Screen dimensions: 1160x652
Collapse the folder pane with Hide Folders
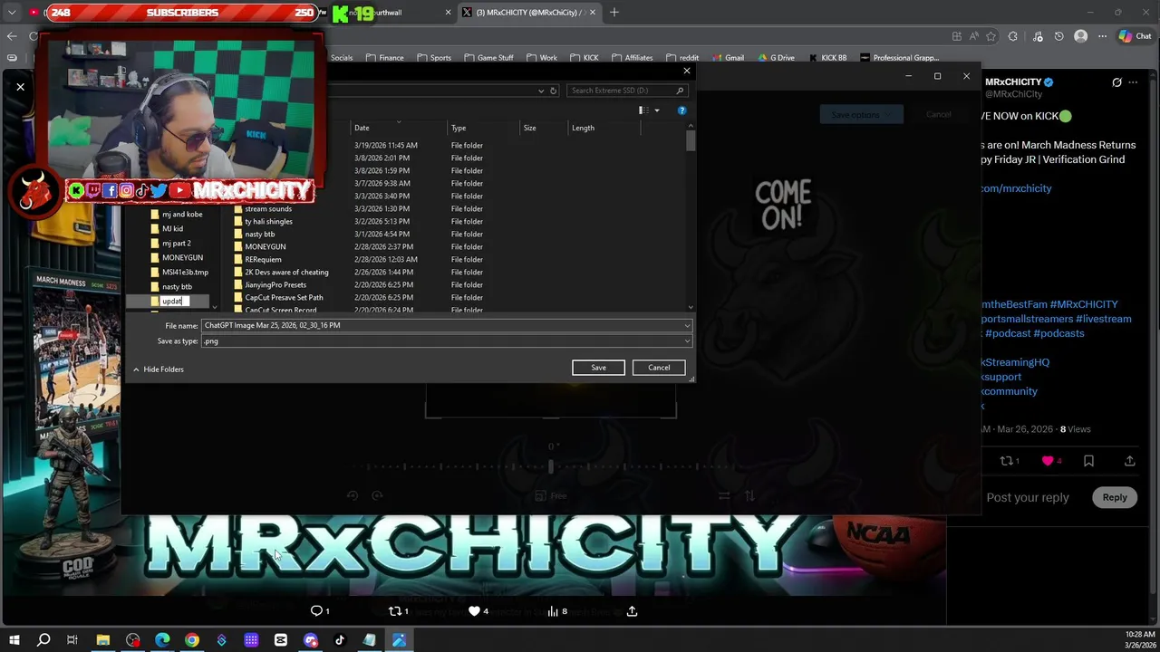tap(158, 369)
